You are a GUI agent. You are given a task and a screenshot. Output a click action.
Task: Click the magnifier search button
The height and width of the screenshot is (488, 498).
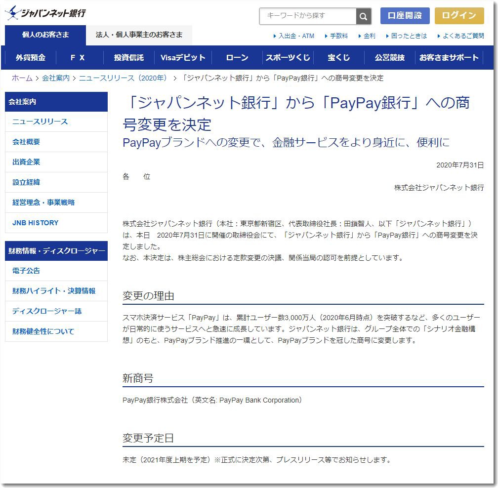pos(364,16)
